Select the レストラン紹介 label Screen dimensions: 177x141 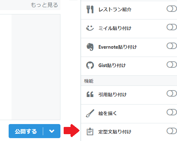115,9
